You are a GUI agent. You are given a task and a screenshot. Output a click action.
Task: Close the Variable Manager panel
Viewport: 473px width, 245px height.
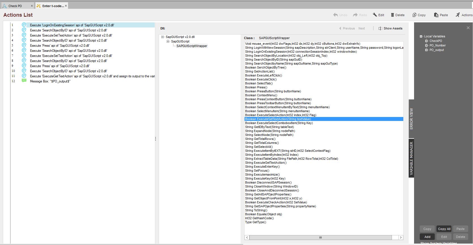[x=468, y=28]
